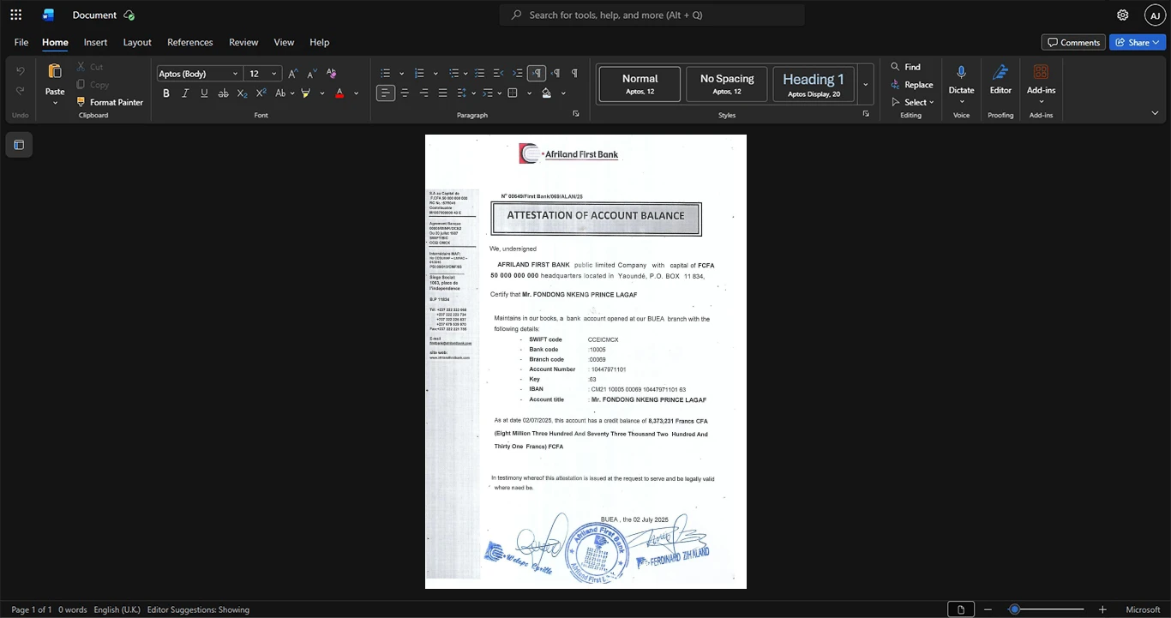Expand the font color dropdown arrow

[356, 93]
